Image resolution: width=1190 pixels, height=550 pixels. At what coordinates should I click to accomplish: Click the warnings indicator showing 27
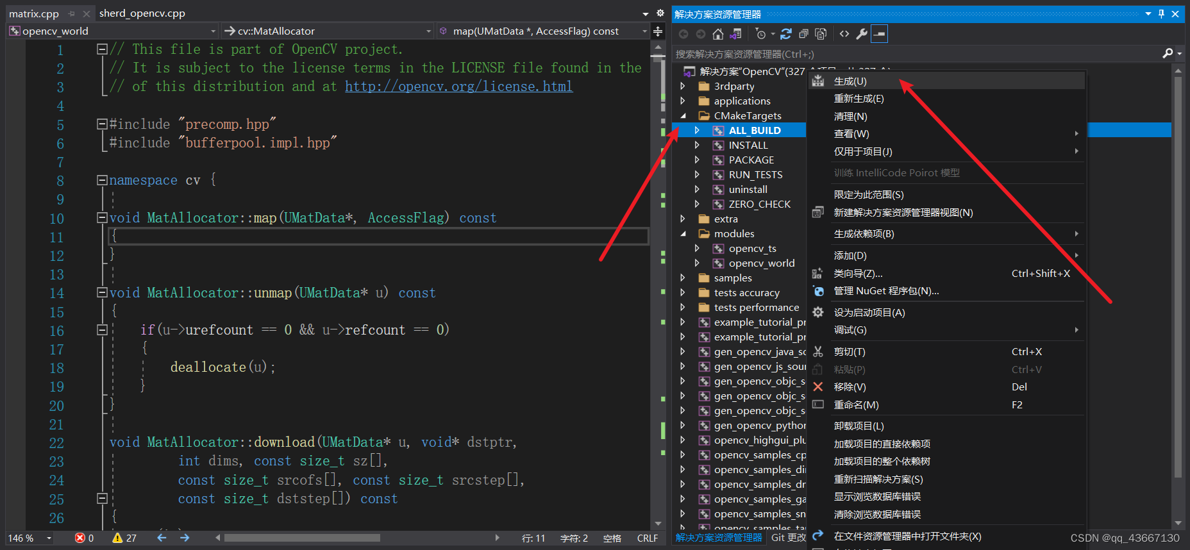click(124, 538)
